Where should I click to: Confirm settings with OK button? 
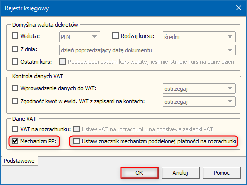[x=139, y=173]
